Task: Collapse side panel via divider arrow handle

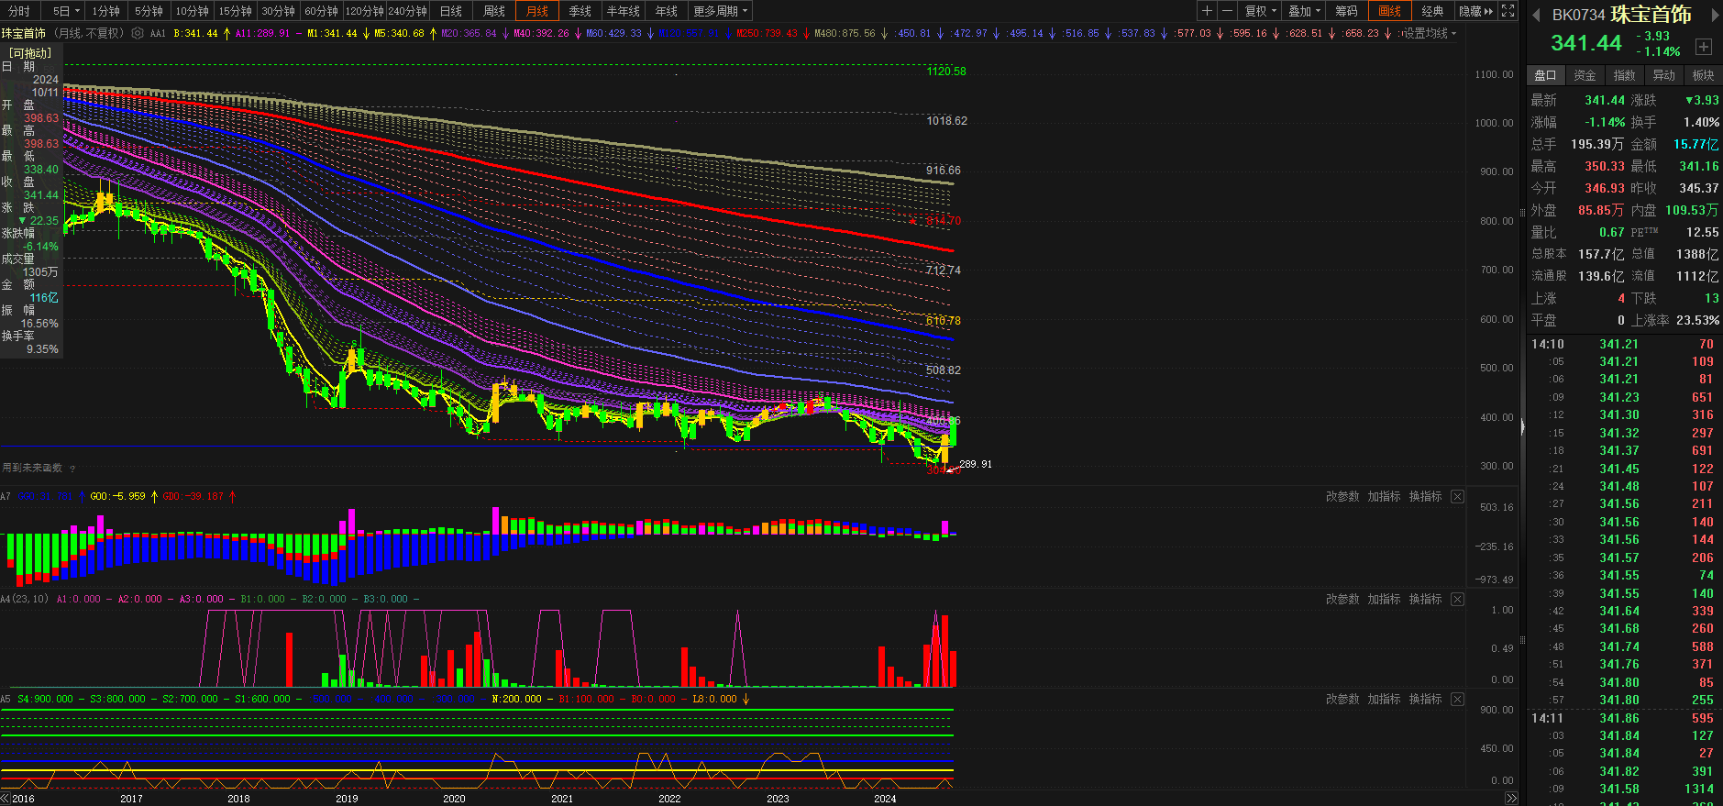Action: click(1522, 426)
